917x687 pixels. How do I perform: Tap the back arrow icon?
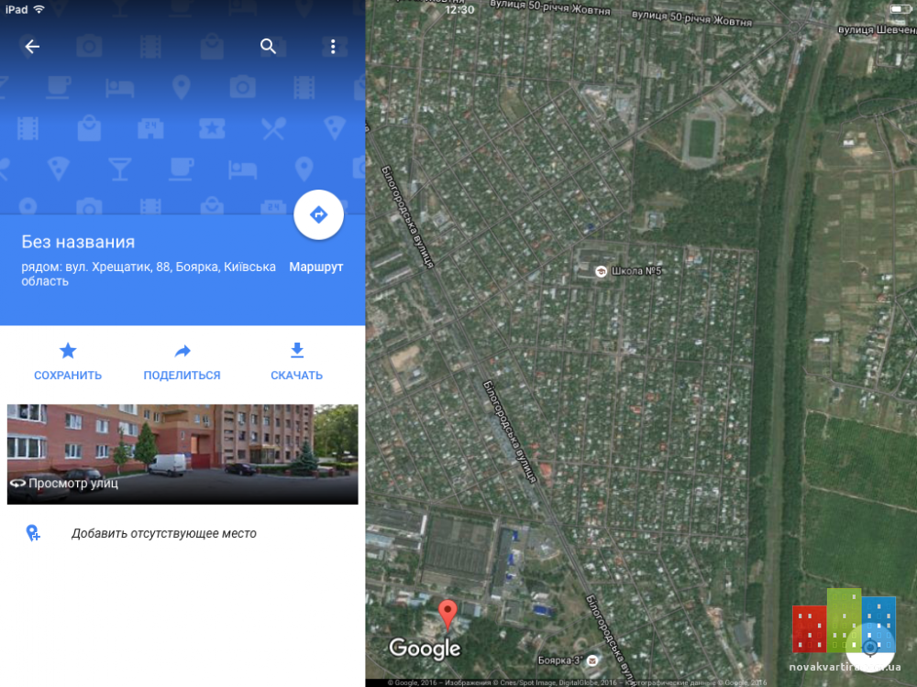click(x=32, y=46)
